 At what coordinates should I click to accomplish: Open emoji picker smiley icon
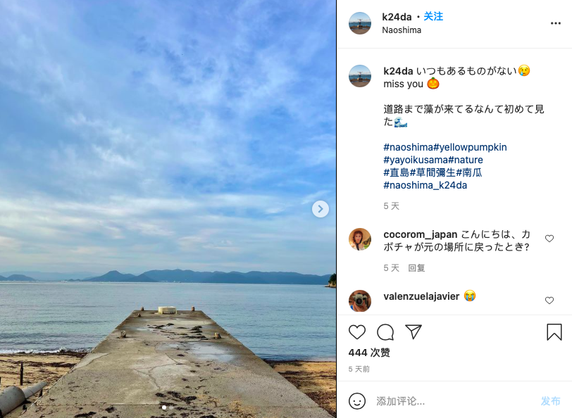tap(356, 401)
